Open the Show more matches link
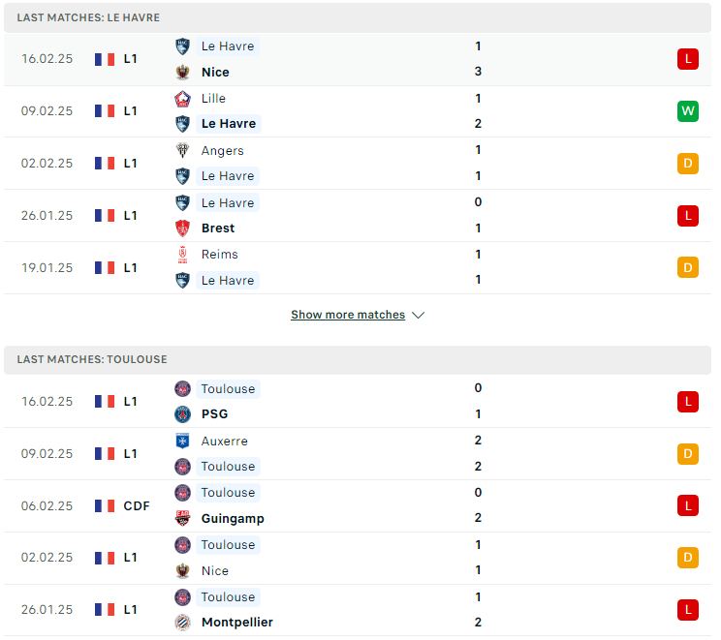This screenshot has height=640, width=721. [x=348, y=315]
